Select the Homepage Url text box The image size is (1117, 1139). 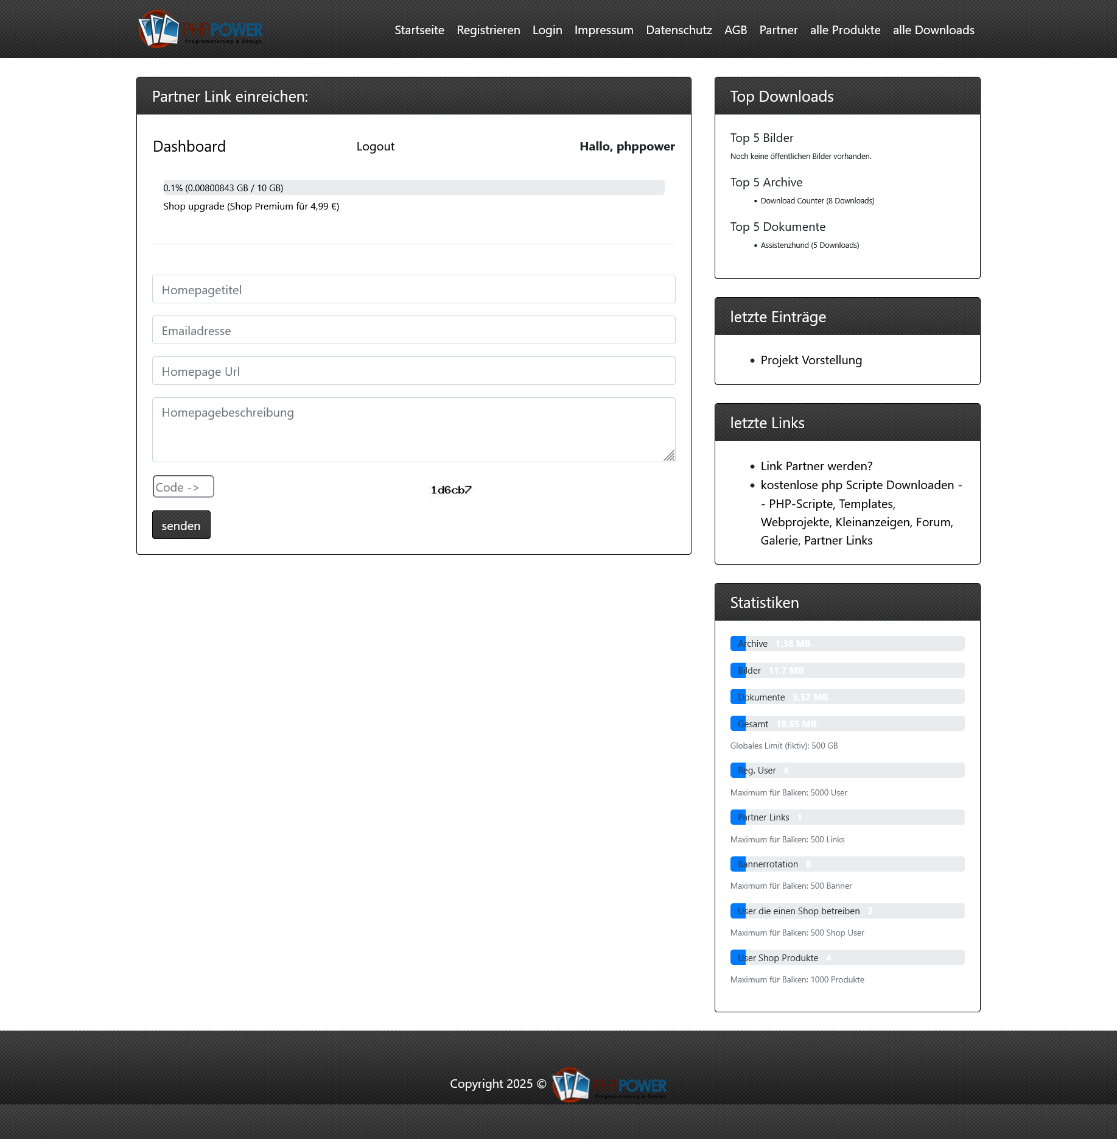pyautogui.click(x=413, y=371)
